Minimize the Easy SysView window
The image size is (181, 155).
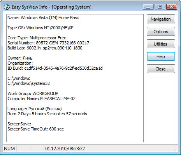pos(148,7)
